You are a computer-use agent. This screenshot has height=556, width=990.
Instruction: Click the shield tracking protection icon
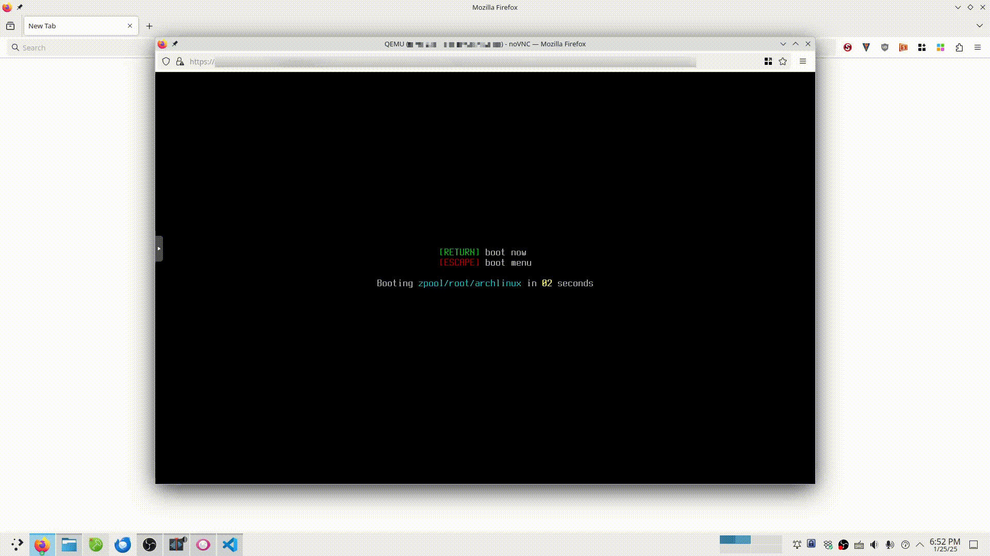coord(166,62)
